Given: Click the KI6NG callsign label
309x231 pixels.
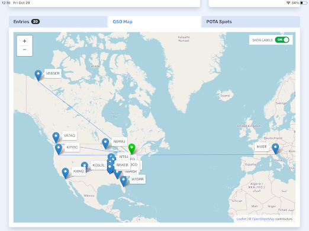Looking at the screenshot, I should click(79, 171).
